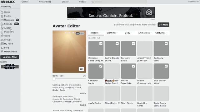Open the Blog sidebar icon

[2, 48]
